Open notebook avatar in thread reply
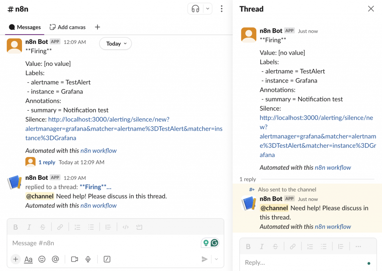This screenshot has width=382, height=271. click(249, 203)
